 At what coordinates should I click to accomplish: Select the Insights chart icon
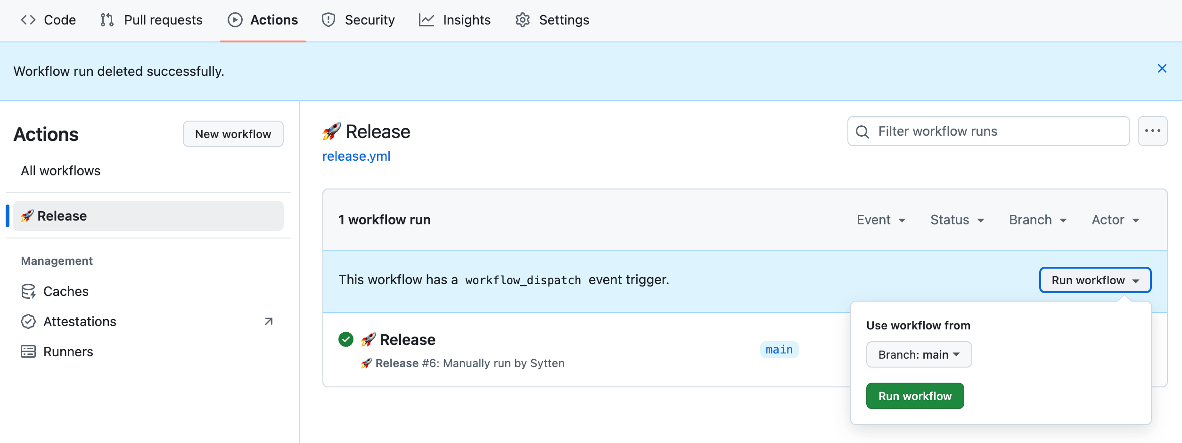[427, 20]
